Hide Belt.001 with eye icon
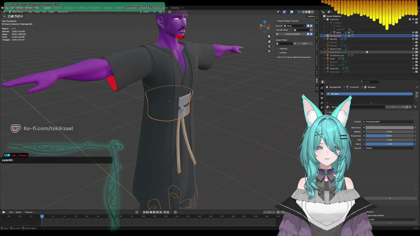Image resolution: width=420 pixels, height=236 pixels. point(413,39)
